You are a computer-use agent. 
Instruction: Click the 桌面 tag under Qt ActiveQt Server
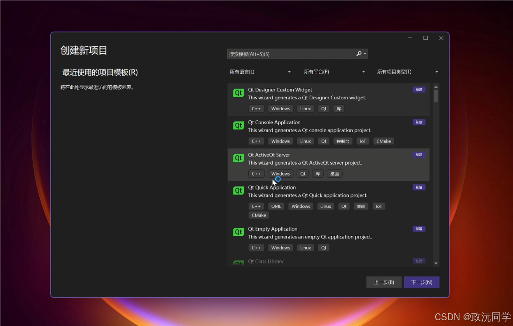(x=334, y=174)
